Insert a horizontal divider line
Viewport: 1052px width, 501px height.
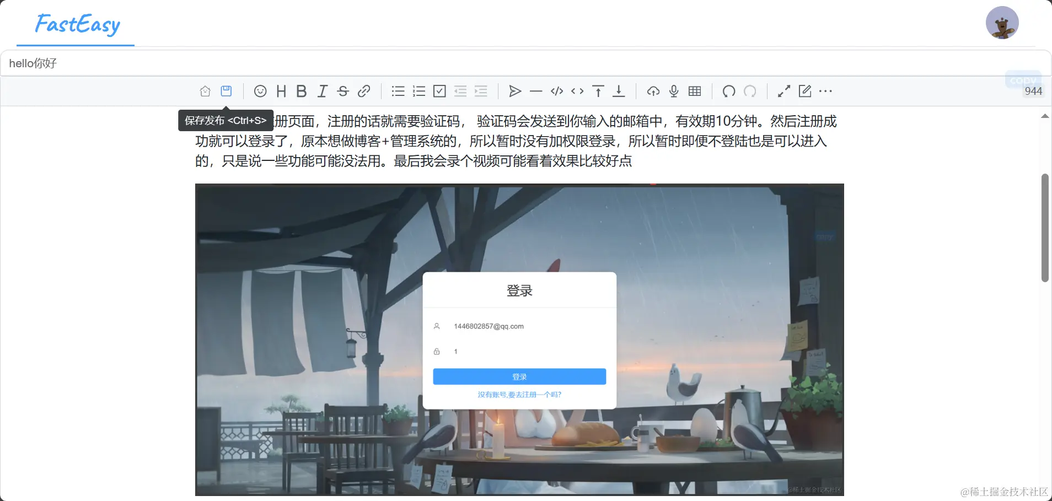click(x=536, y=91)
